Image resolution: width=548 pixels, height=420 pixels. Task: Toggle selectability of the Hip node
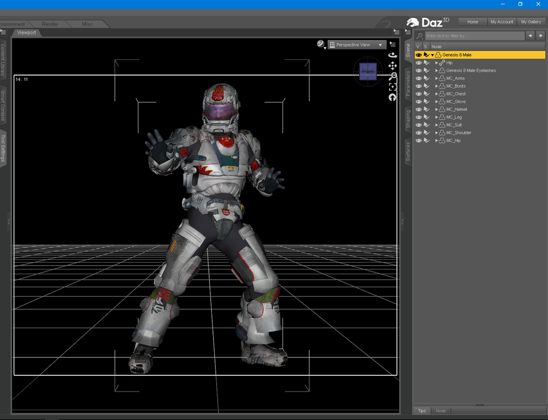[427, 62]
